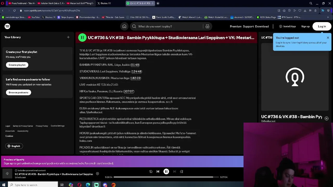Viewport: 333px width, 187px height.
Task: Click the plus icon in Your Library
Action: 68,37
